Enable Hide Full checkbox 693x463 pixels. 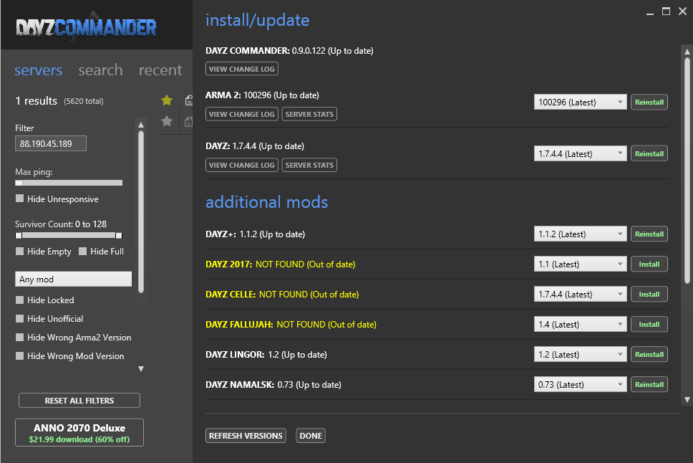click(x=82, y=251)
